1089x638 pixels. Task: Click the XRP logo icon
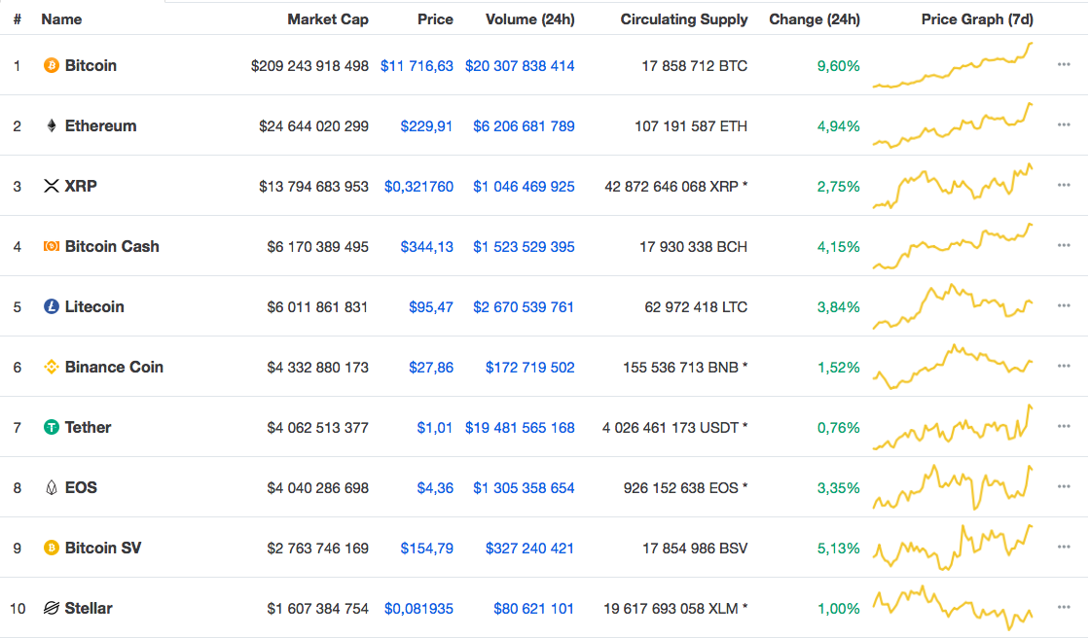52,186
